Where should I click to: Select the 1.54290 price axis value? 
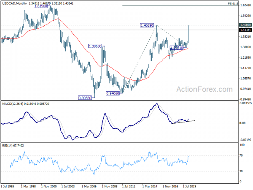[245, 16]
